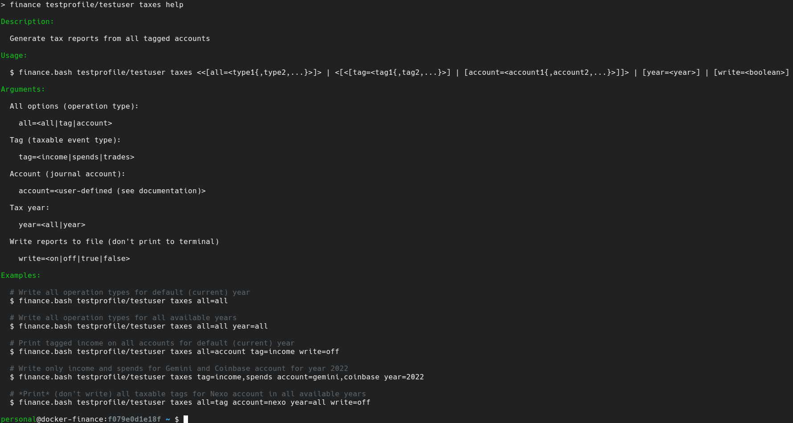Click the green "Usage:" heading

coord(14,56)
